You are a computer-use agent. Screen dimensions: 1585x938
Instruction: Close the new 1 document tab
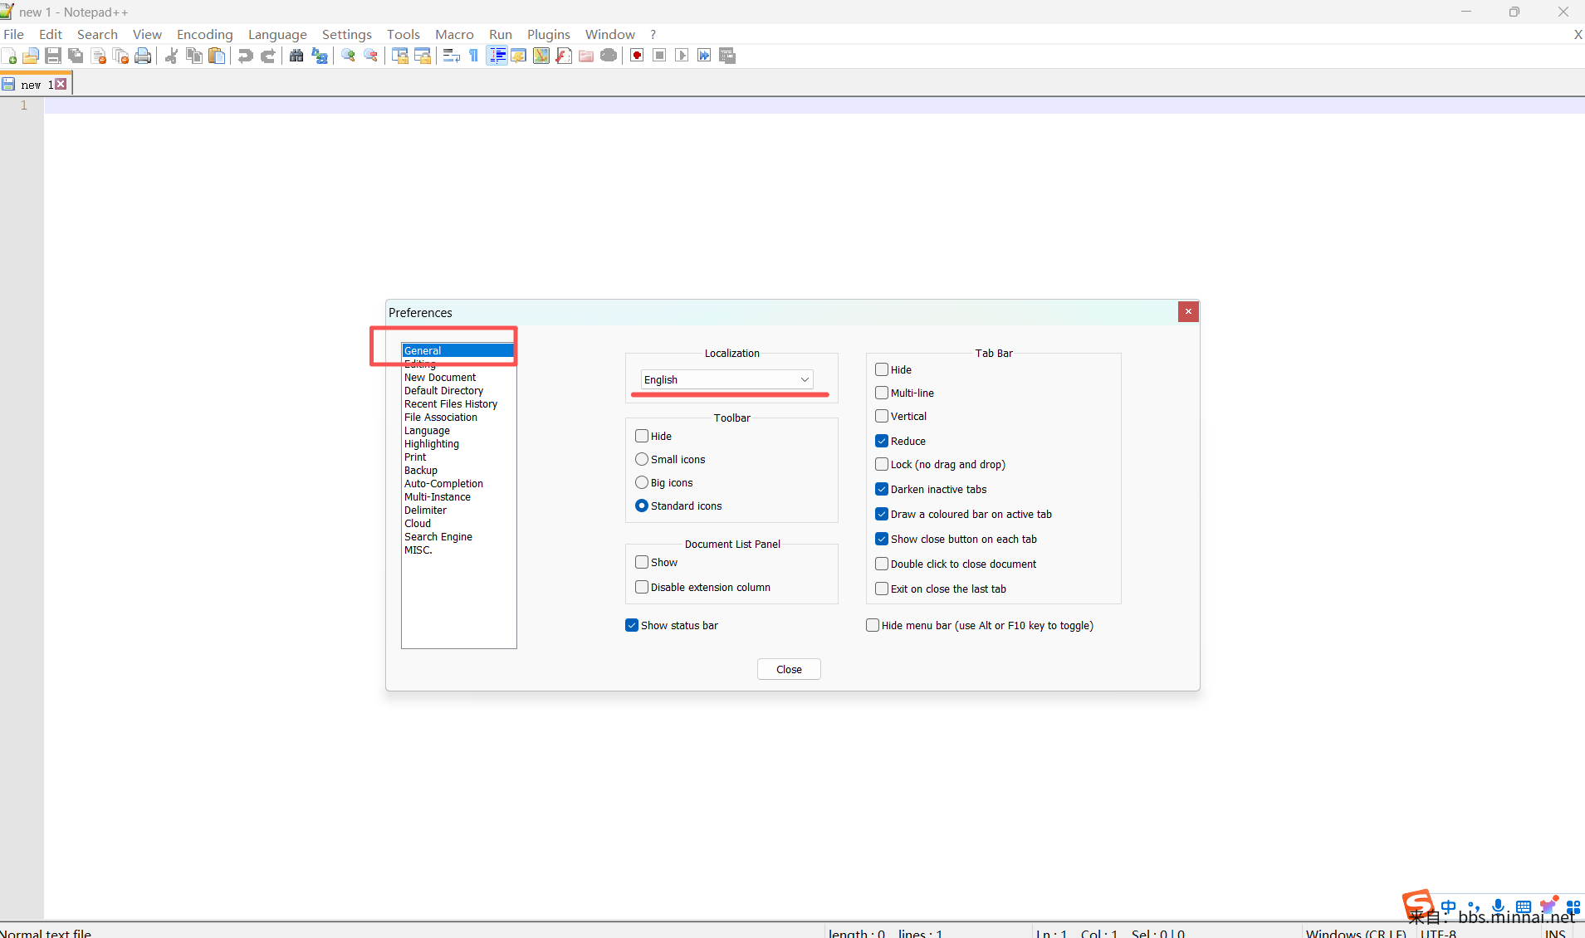tap(61, 84)
